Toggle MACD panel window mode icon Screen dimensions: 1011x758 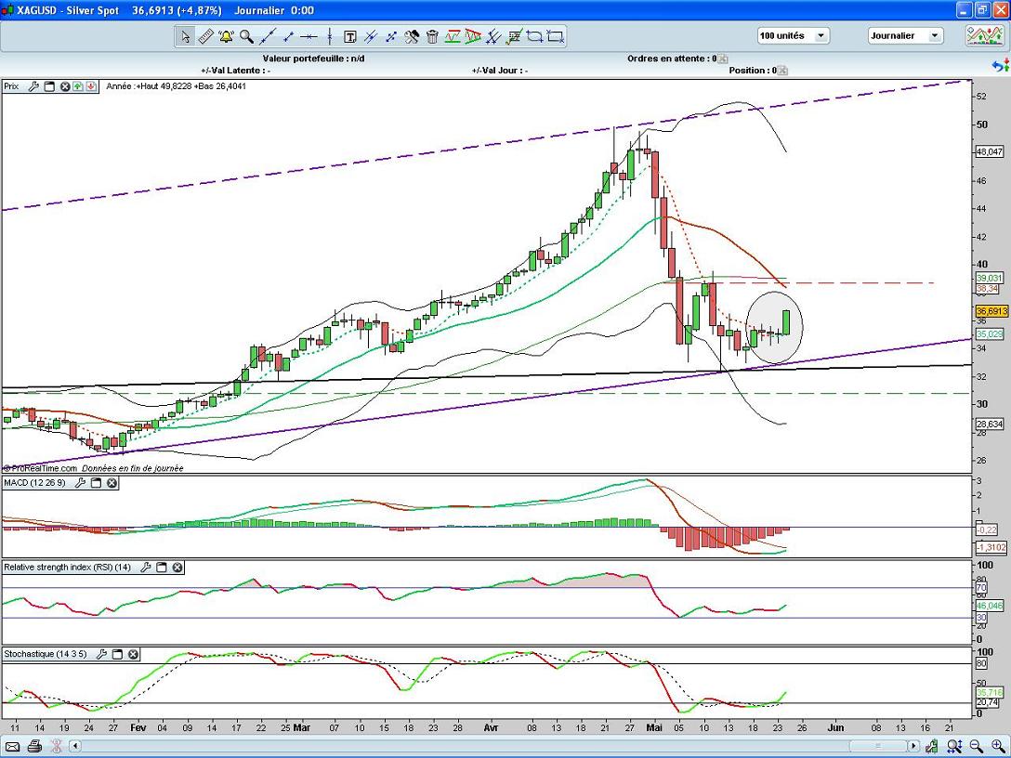point(96,483)
